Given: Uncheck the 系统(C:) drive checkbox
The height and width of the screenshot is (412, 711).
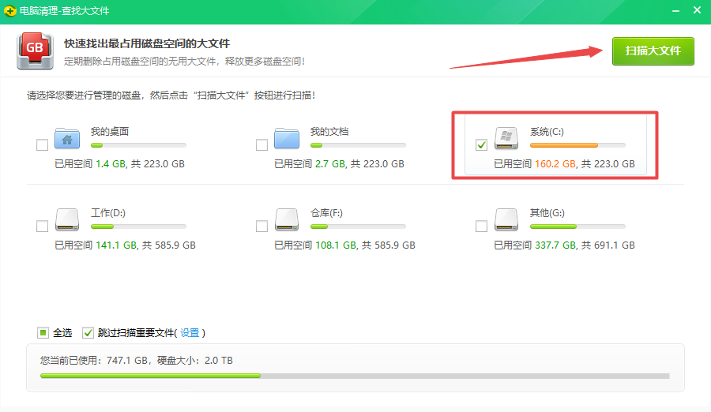Looking at the screenshot, I should (x=482, y=145).
